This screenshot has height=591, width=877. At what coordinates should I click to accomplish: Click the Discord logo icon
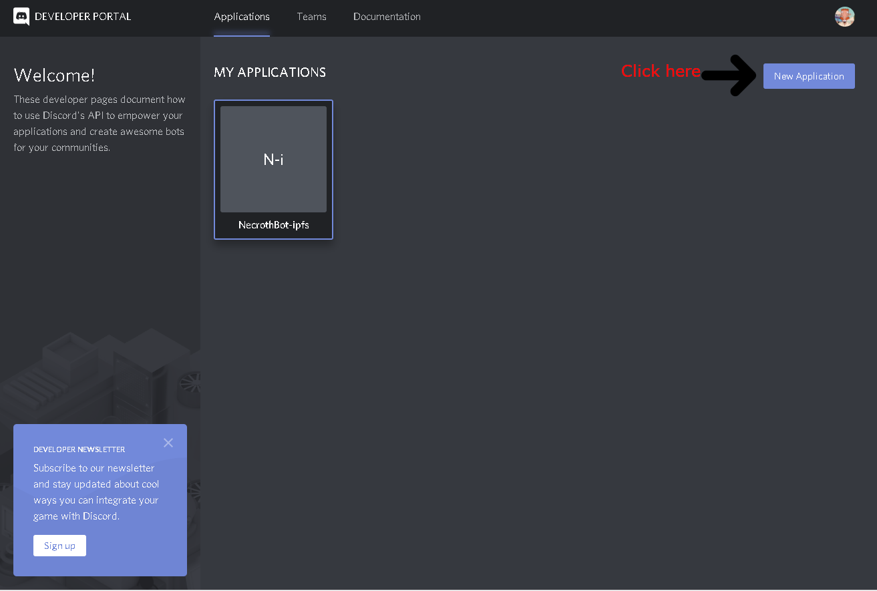(x=21, y=17)
